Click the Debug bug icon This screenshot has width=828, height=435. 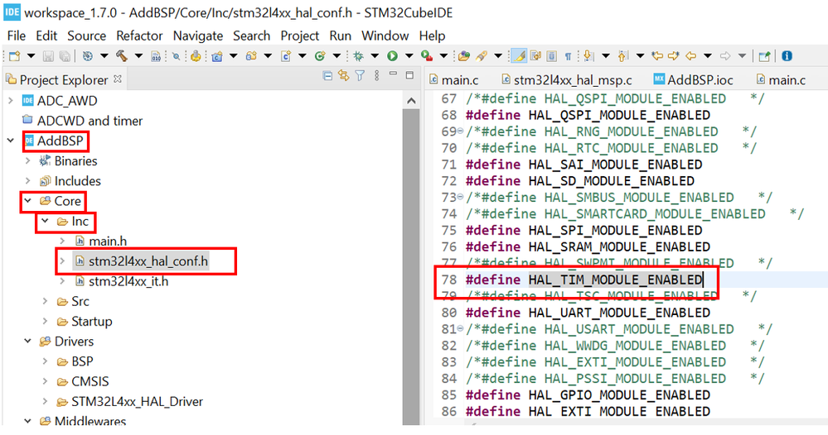point(358,56)
